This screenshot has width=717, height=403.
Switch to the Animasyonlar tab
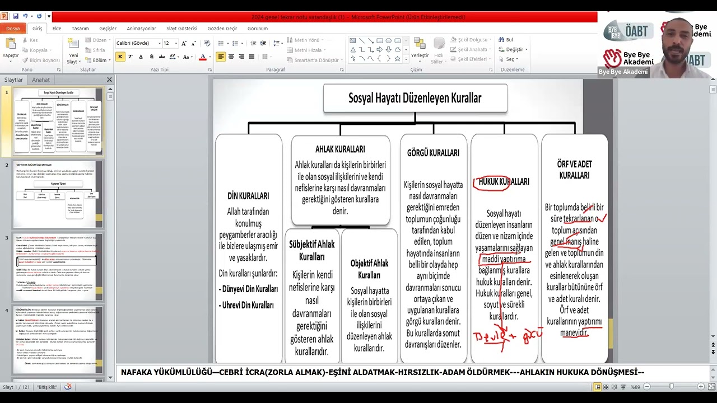click(142, 29)
